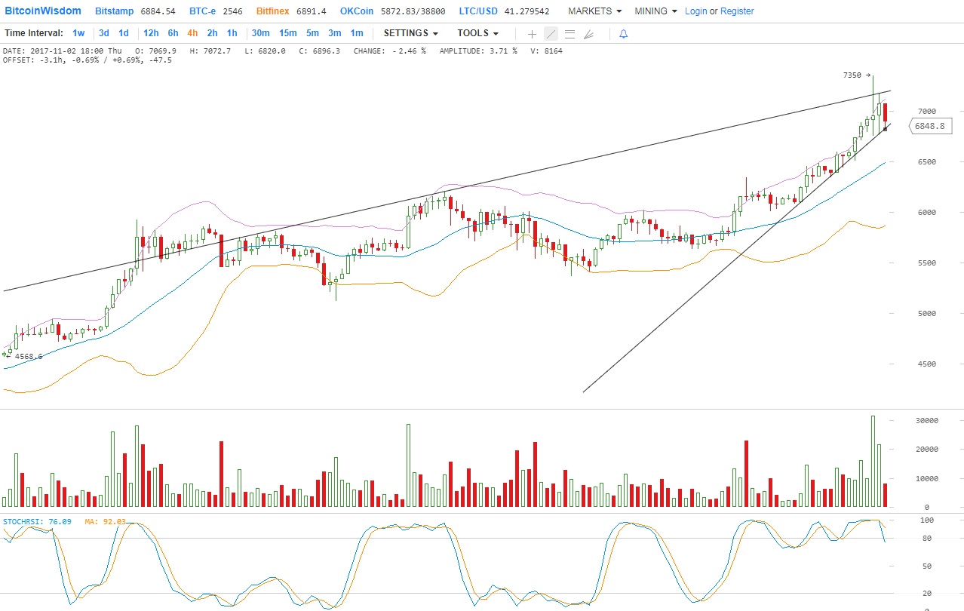Open the BitcoinWisdom home logo
This screenshot has height=611, width=964.
click(x=43, y=11)
